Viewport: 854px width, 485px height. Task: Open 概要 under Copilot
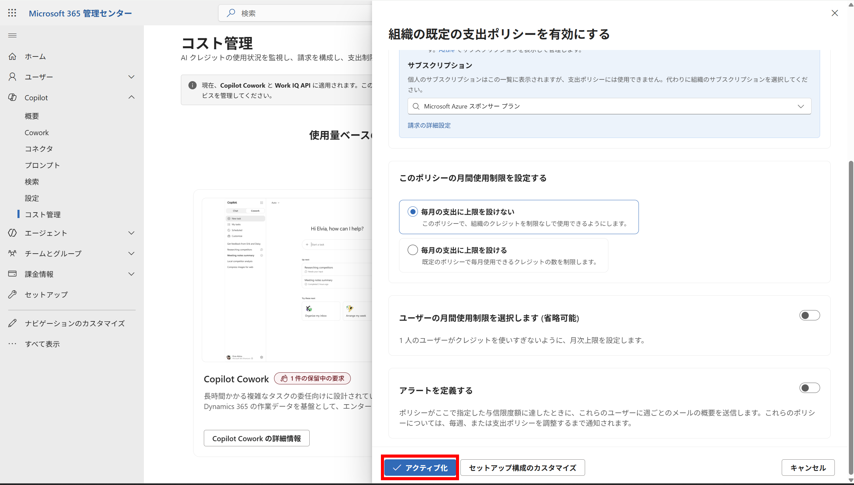(x=32, y=116)
